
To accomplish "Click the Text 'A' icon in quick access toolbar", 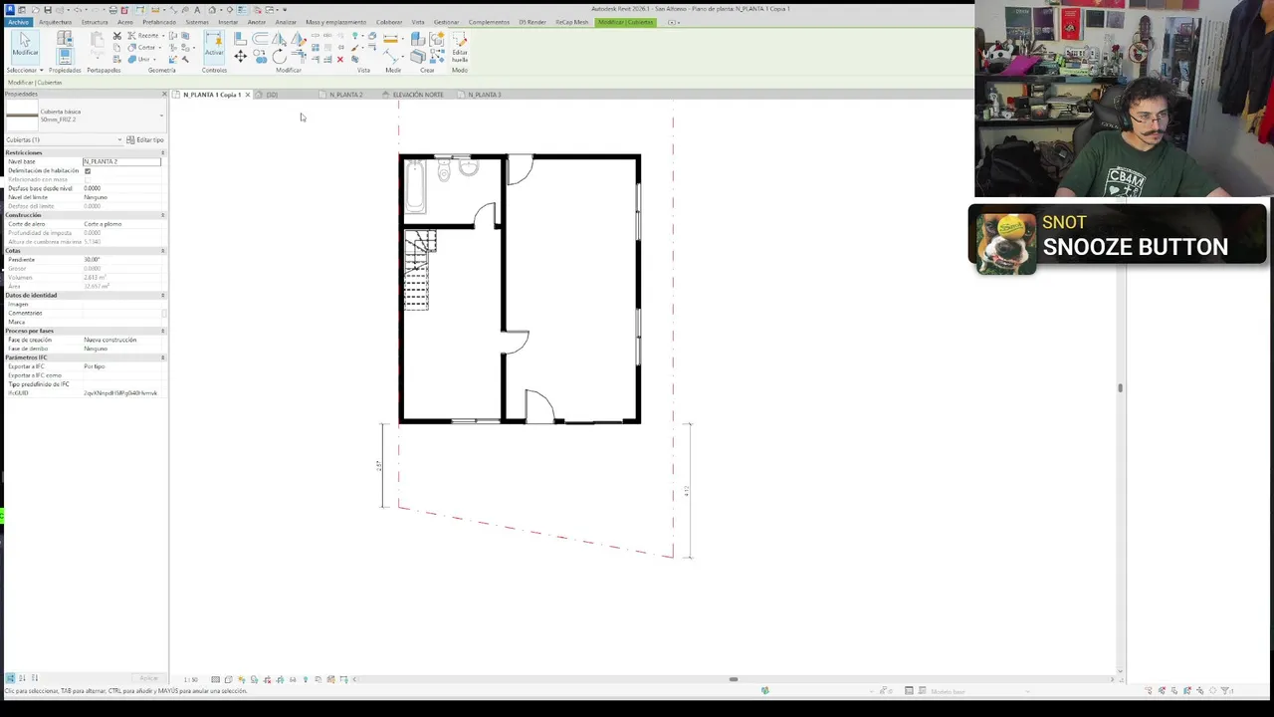I will 197,9.
